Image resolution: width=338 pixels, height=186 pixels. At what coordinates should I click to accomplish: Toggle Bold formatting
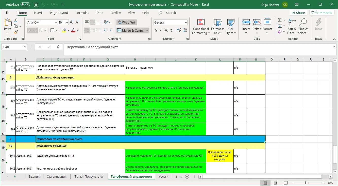pyautogui.click(x=29, y=30)
